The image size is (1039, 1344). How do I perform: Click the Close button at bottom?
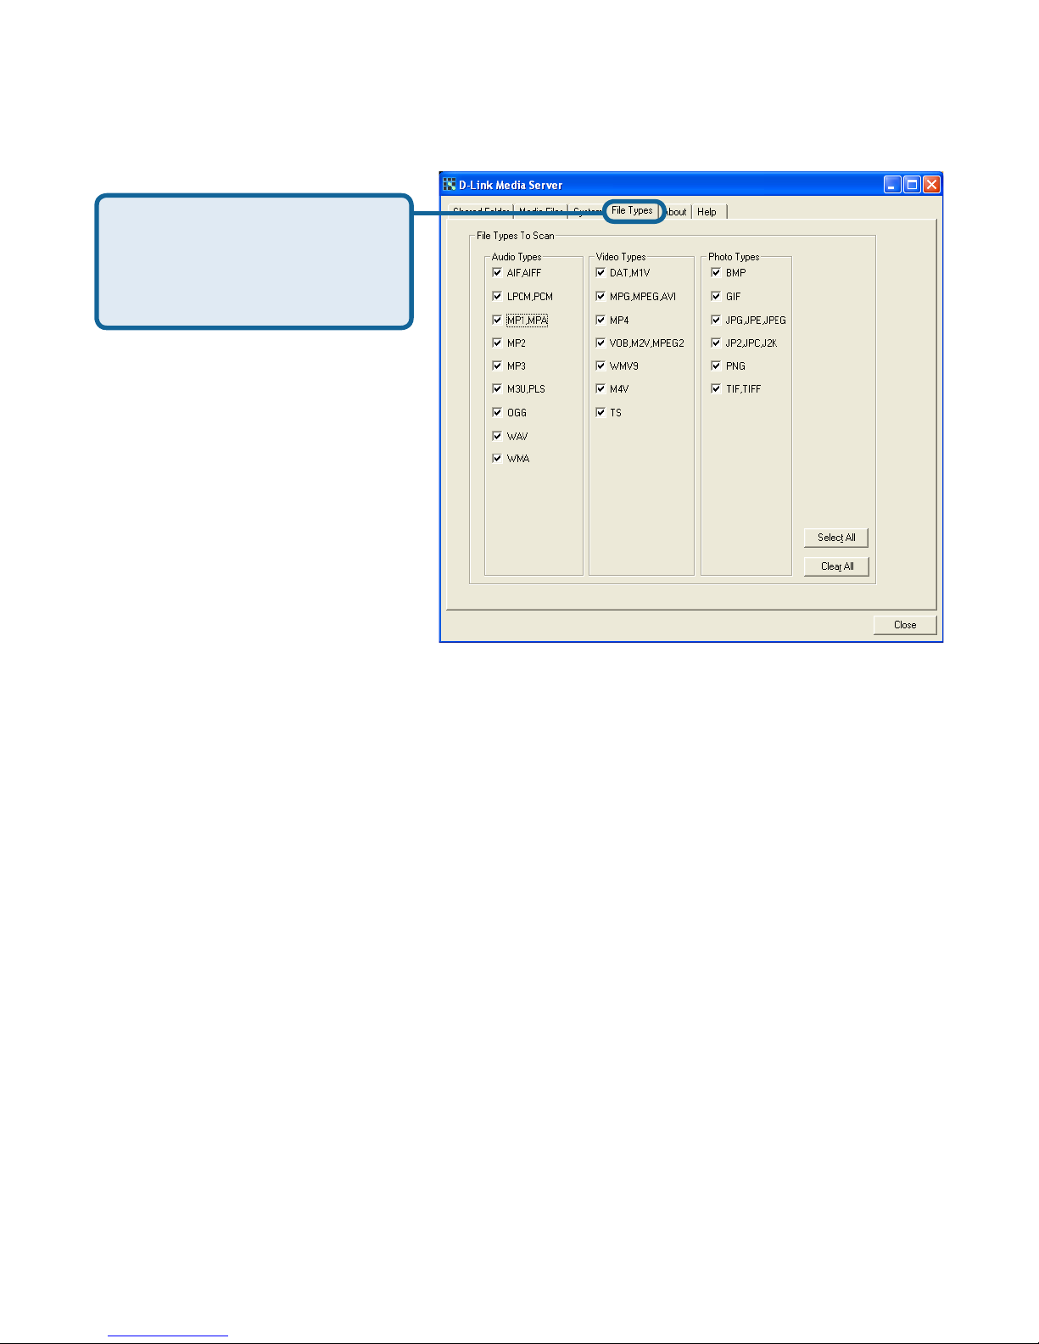point(905,625)
